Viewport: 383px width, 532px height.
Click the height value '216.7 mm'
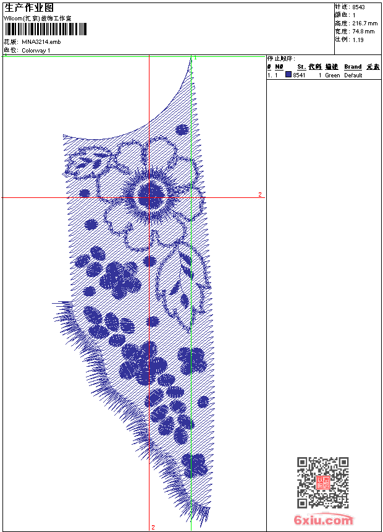point(365,24)
